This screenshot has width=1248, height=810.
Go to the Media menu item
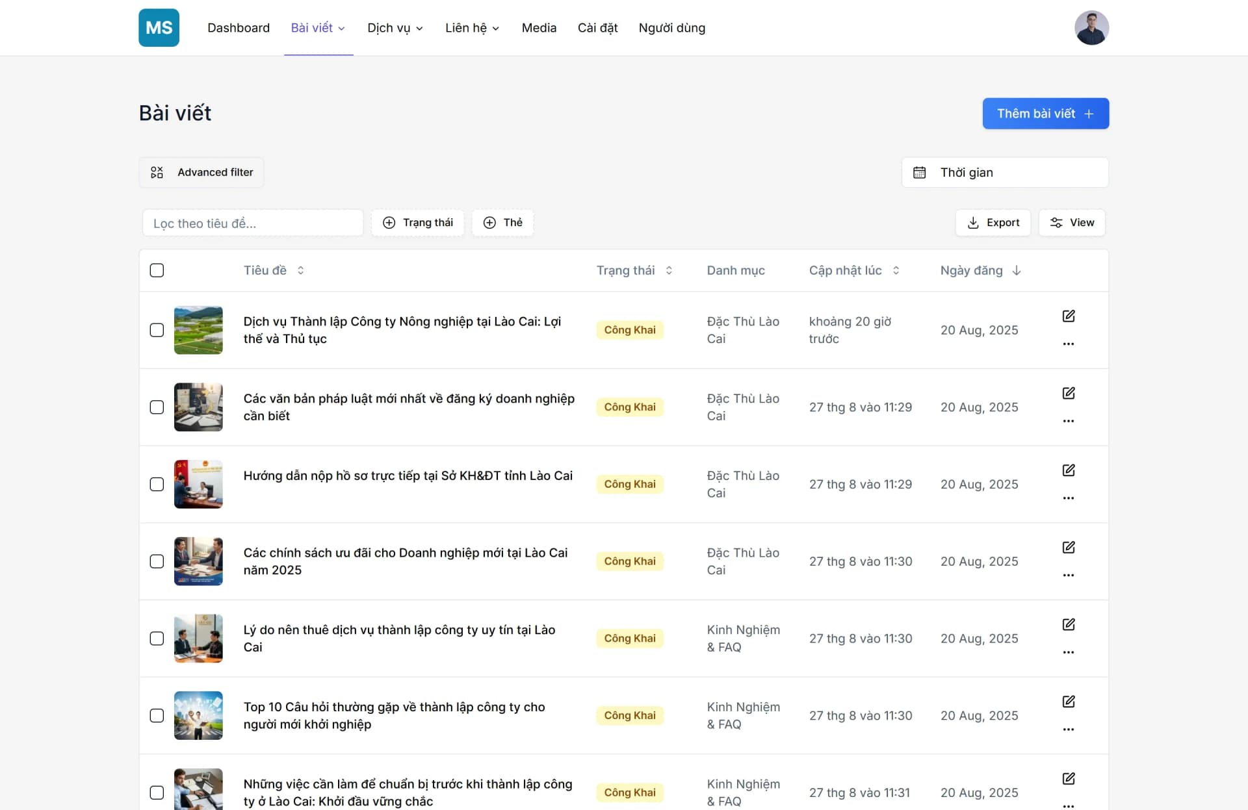tap(539, 28)
